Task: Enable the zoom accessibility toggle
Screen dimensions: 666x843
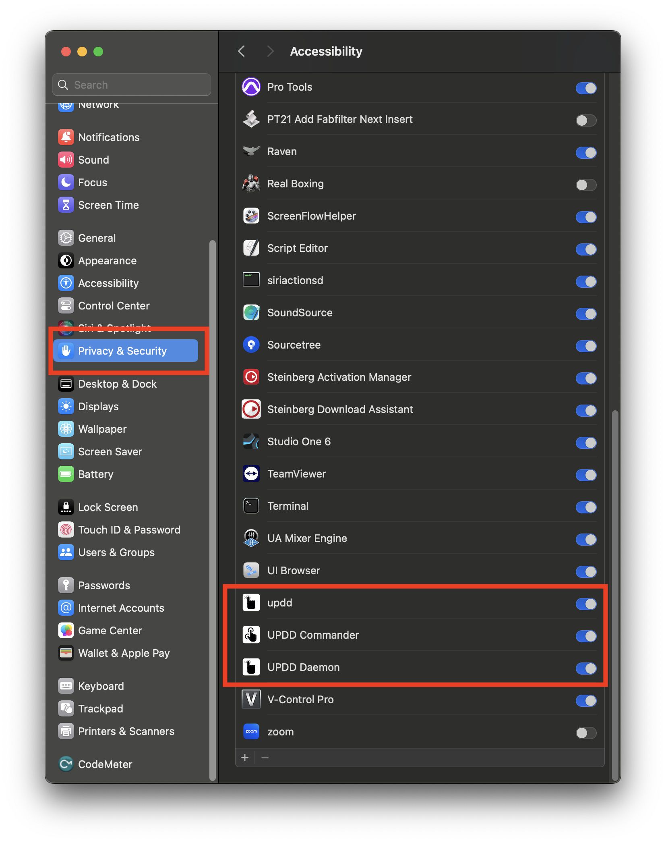Action: [x=586, y=733]
